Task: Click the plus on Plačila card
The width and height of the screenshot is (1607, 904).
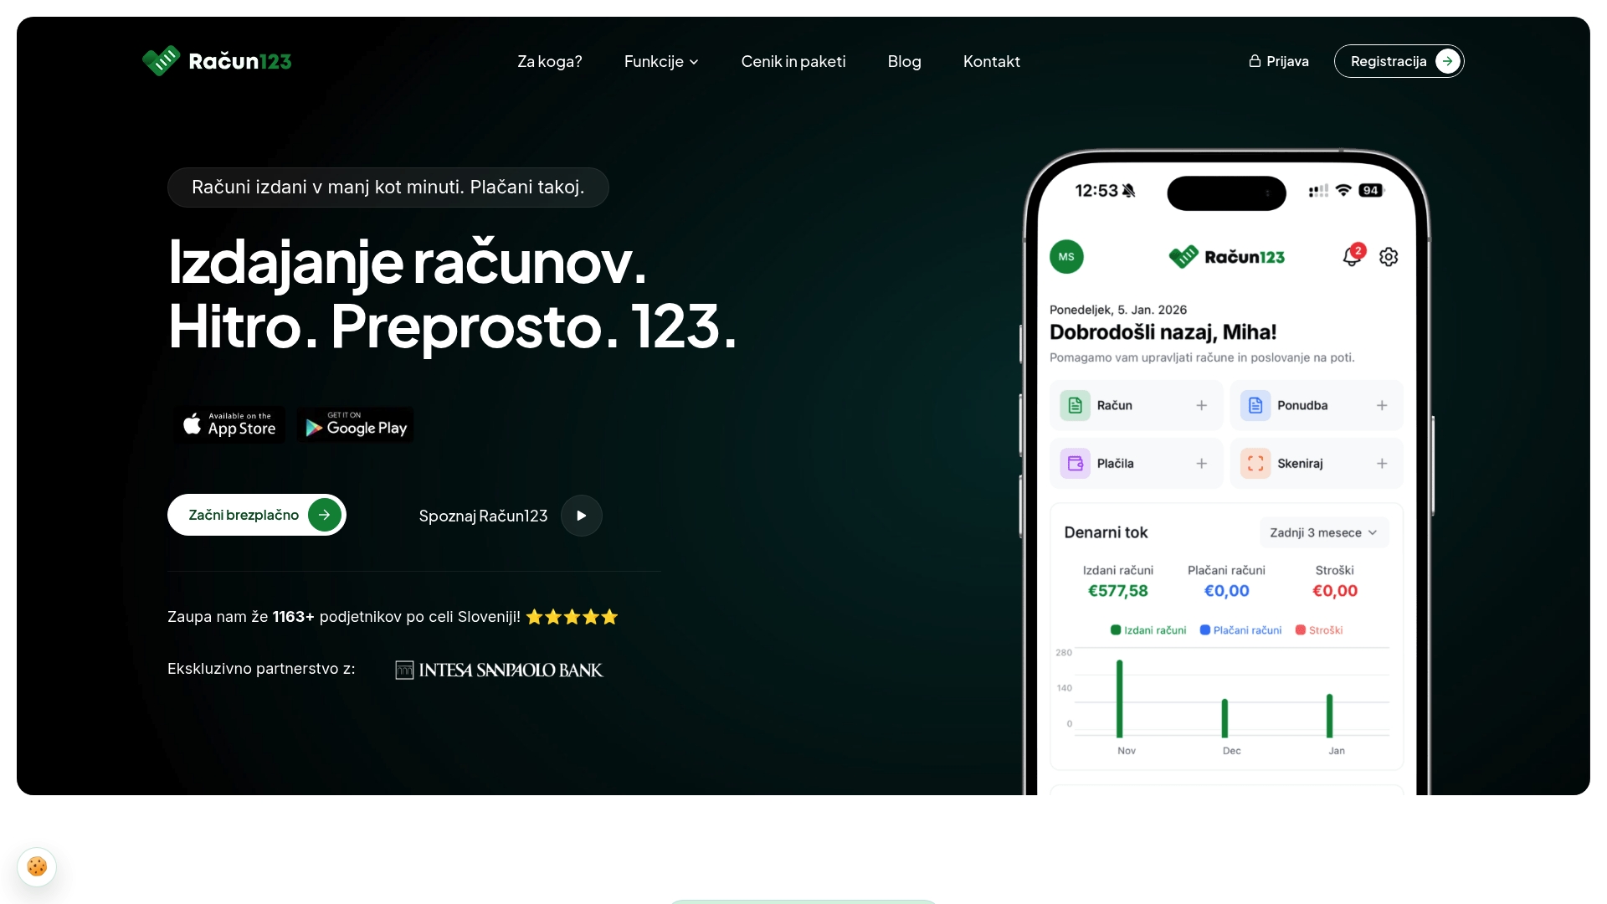Action: coord(1201,463)
